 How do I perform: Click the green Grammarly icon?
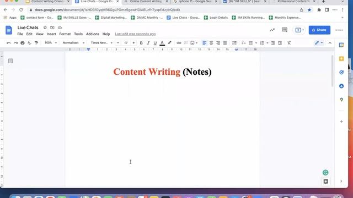325,172
